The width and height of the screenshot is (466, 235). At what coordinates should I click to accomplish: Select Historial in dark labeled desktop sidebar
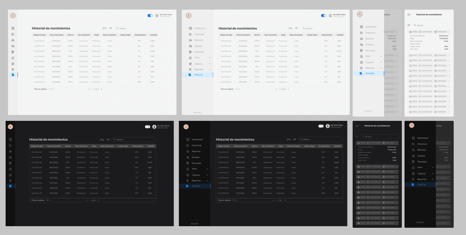point(195,186)
